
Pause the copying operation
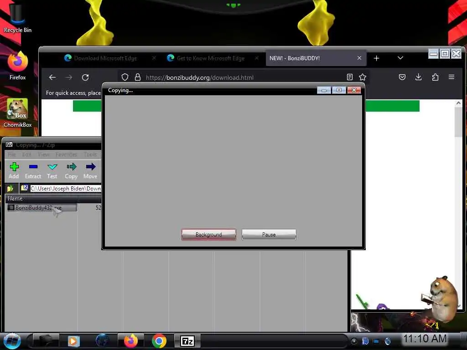(x=269, y=235)
